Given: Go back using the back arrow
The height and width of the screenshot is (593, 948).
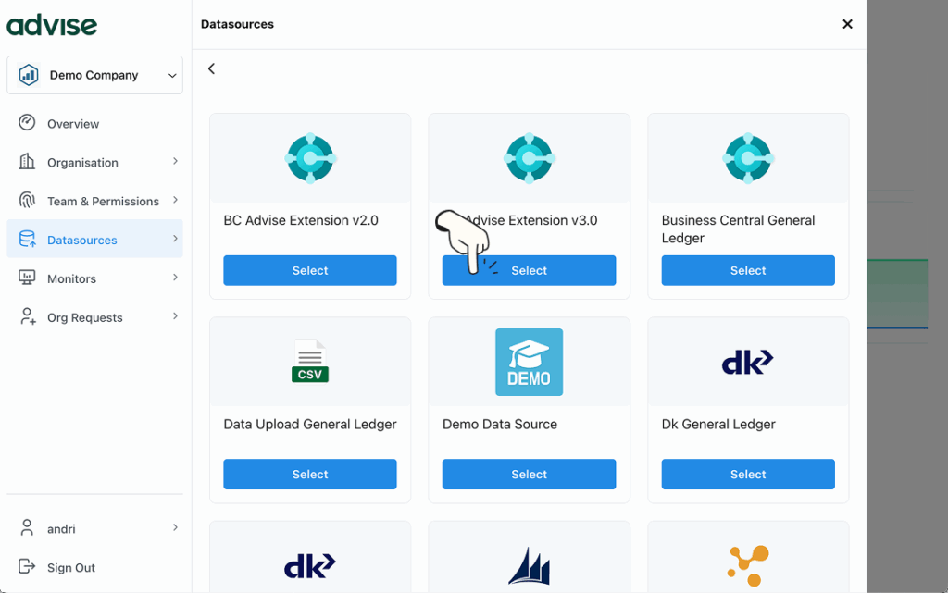Looking at the screenshot, I should 212,68.
